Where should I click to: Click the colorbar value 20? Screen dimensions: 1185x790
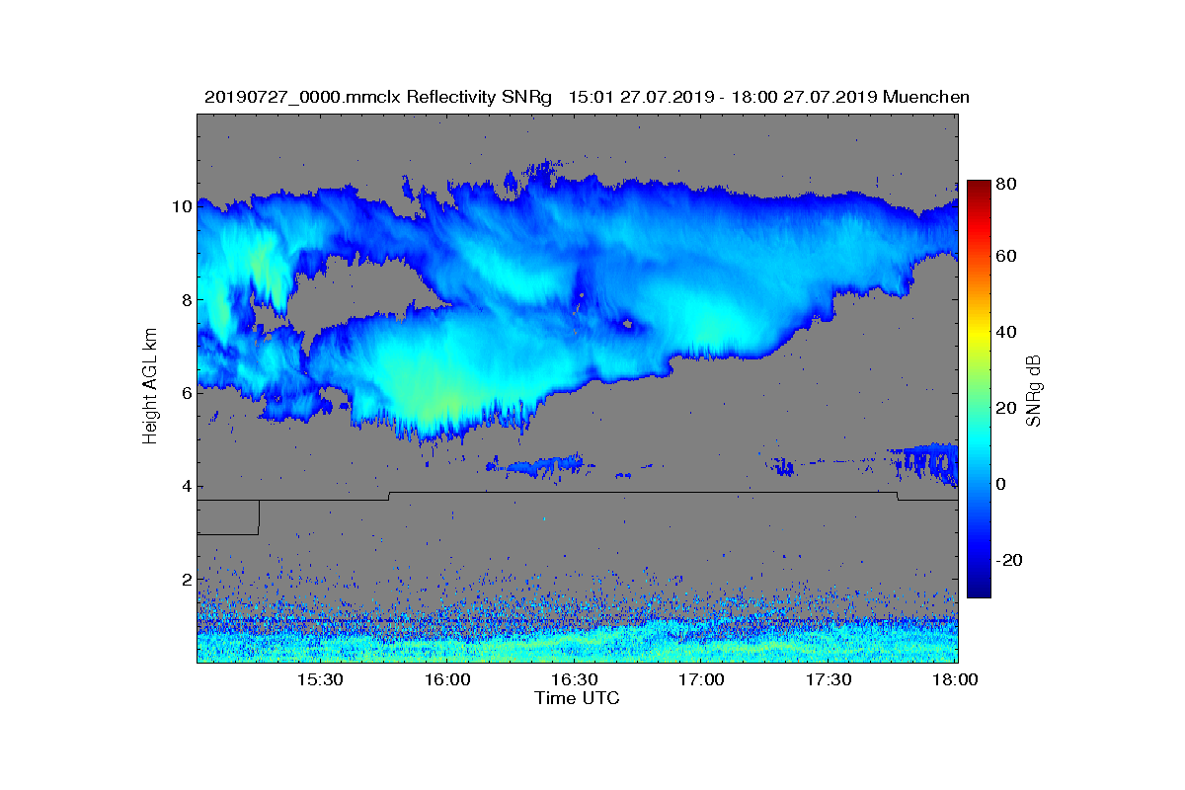1007,408
